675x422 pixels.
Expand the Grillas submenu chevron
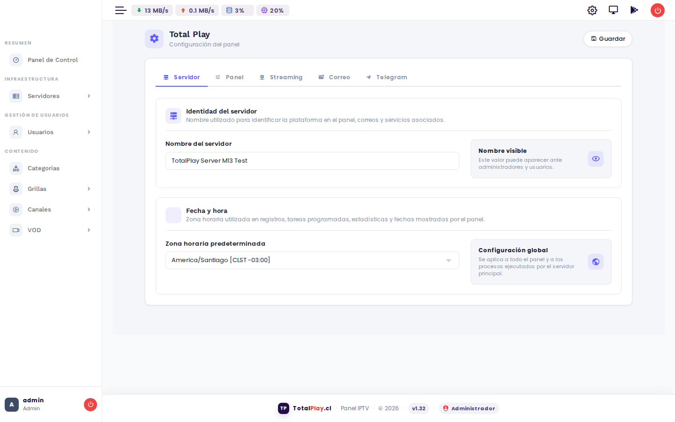[x=89, y=189]
